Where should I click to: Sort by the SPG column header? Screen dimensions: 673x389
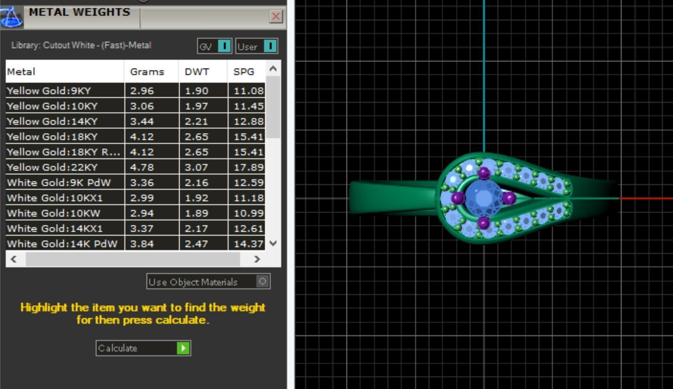pos(246,72)
